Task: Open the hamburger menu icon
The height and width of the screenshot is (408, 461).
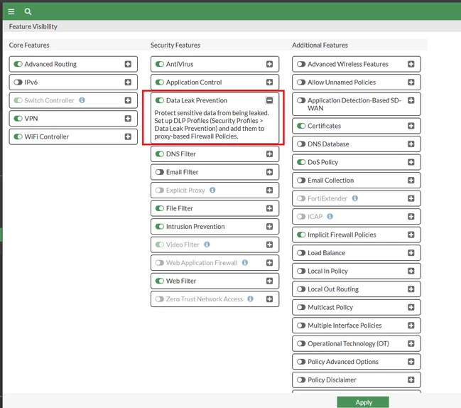Action: click(11, 11)
